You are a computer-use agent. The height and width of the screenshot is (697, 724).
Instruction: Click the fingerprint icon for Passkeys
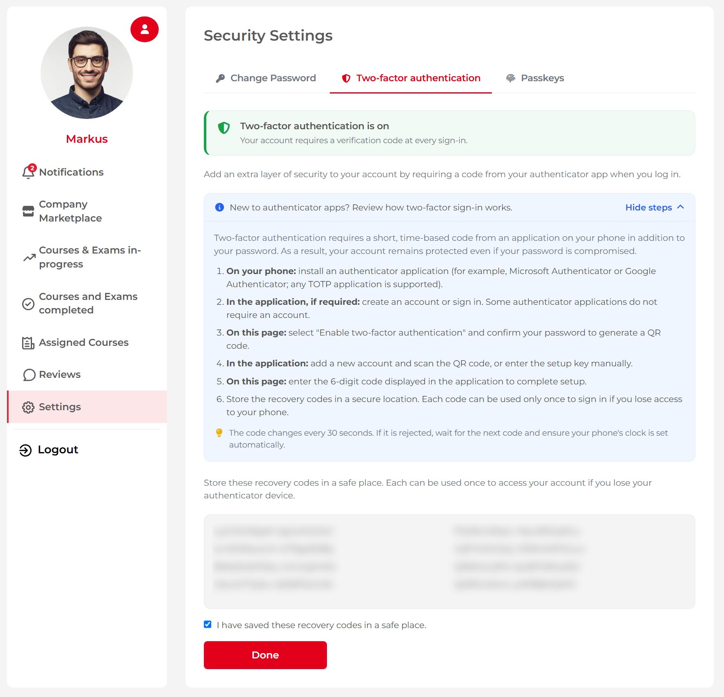510,78
